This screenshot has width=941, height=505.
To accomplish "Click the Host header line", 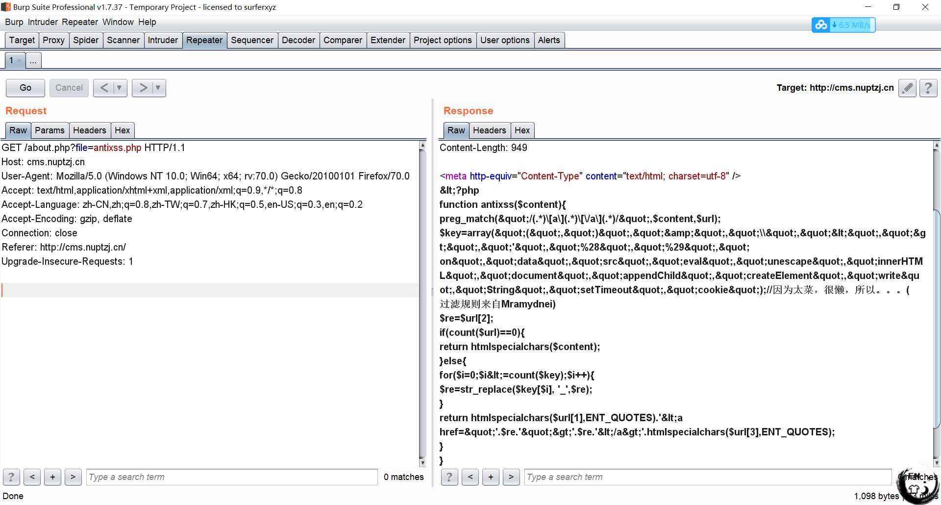I will [x=43, y=162].
